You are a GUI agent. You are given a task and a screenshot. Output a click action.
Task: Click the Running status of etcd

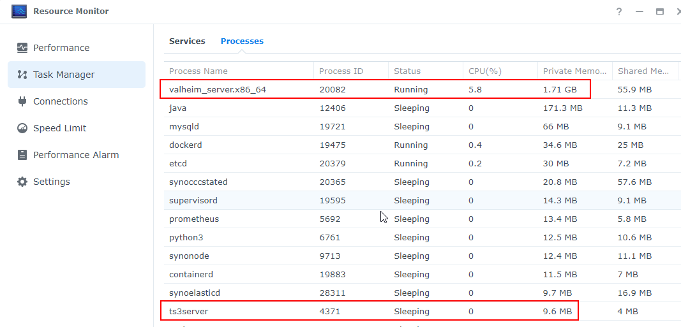pos(411,163)
